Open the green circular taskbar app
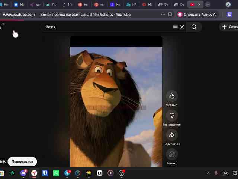The width and height of the screenshot is (238, 179). 12,173
